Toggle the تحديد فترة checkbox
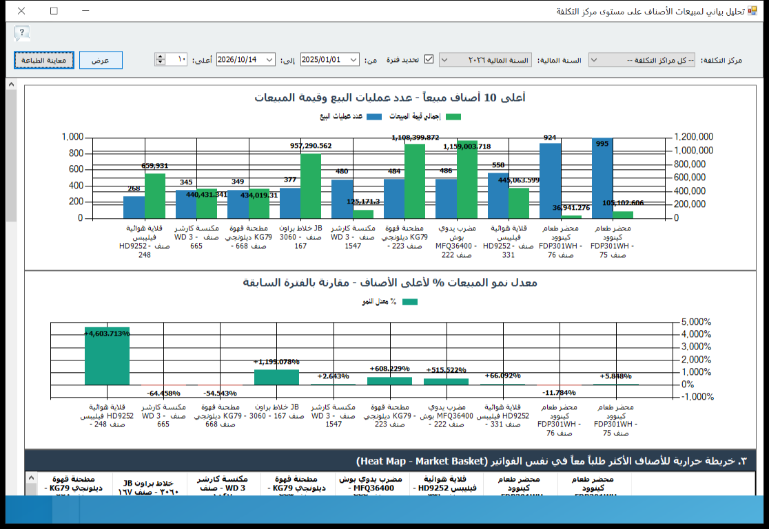This screenshot has height=529, width=769. pos(429,59)
